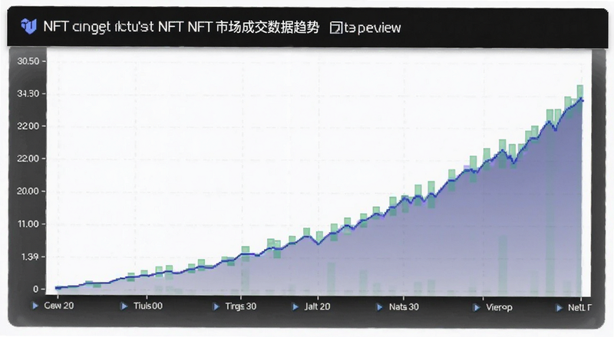Expand the triangle arrow beside 'Gew 20'
The image size is (614, 337).
pos(35,306)
